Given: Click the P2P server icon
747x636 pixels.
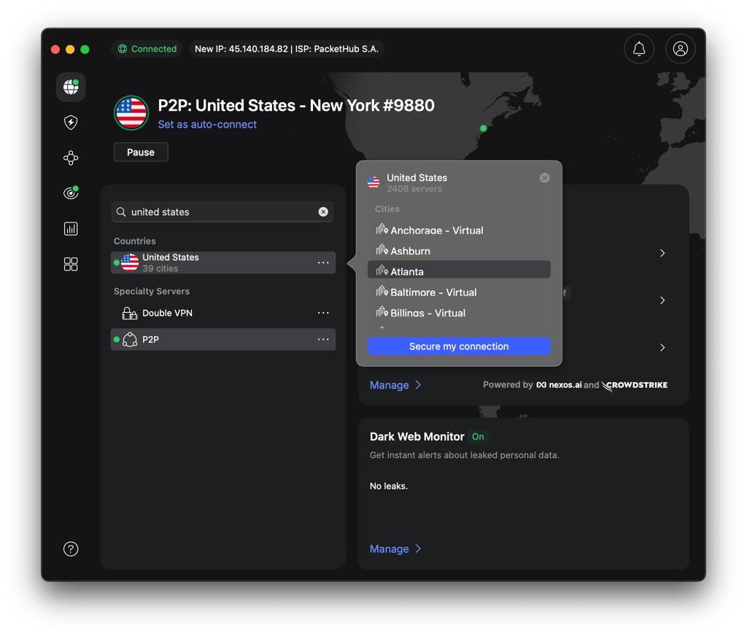Looking at the screenshot, I should pos(130,339).
